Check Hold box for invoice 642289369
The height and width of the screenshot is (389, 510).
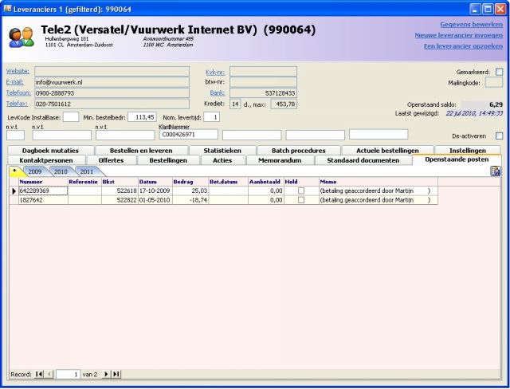(x=301, y=191)
